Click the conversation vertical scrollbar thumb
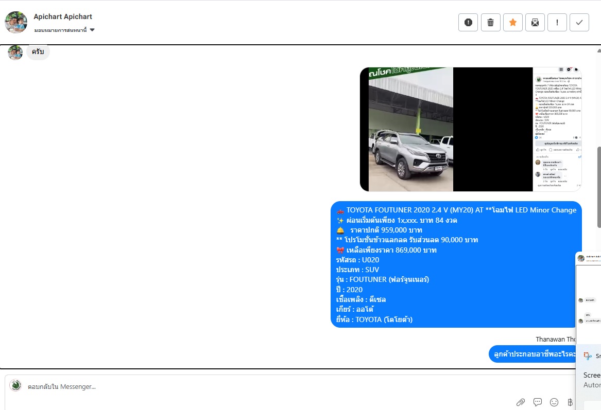The height and width of the screenshot is (410, 601). (599, 188)
